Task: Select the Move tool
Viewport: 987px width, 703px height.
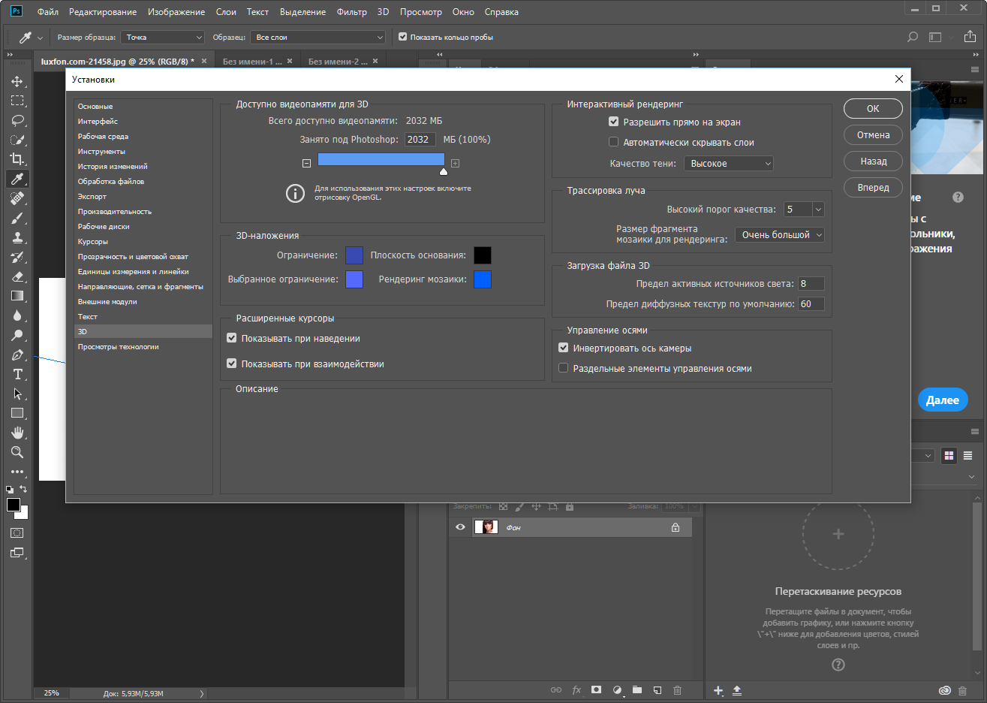Action: click(x=17, y=81)
